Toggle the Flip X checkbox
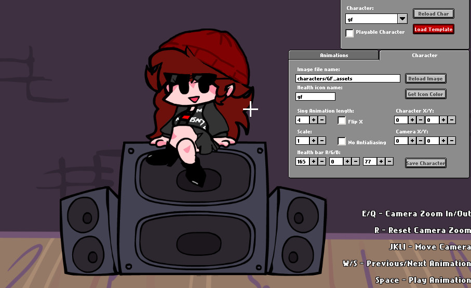Screen dimensions: 471x288 point(342,120)
